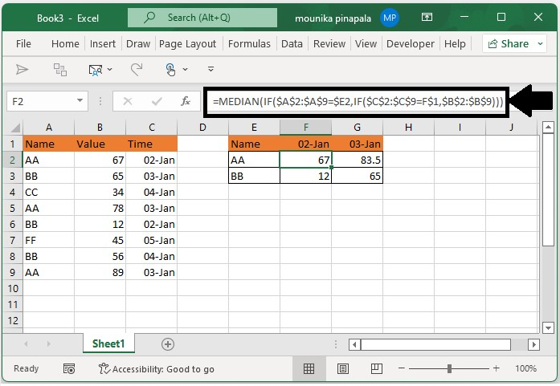The width and height of the screenshot is (560, 386).
Task: Click the Send icon in quick toolbar
Action: pos(22,69)
